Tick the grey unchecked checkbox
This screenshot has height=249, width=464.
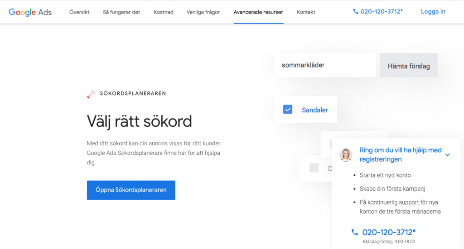pyautogui.click(x=314, y=168)
